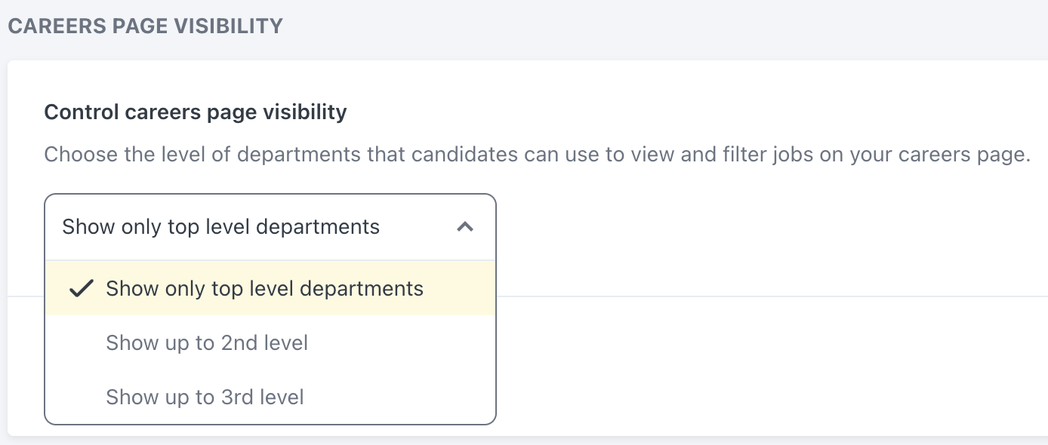1048x445 pixels.
Task: Click the dropdown's current value text
Action: click(x=220, y=226)
